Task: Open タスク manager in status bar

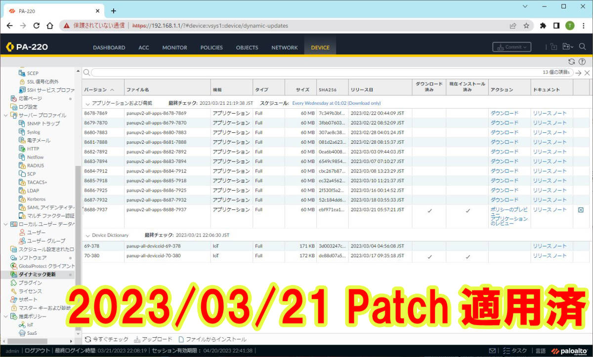Action: point(514,351)
